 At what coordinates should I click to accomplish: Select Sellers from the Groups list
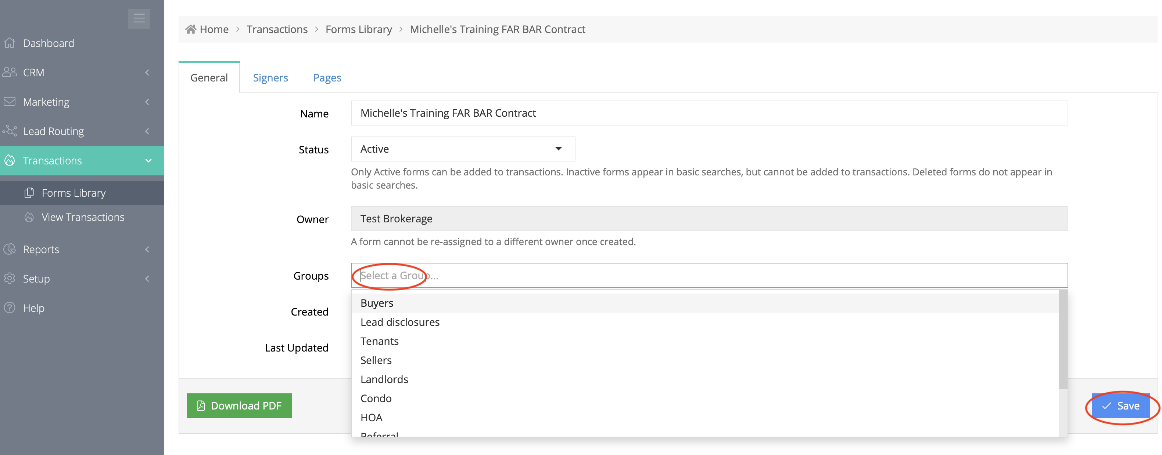point(376,360)
